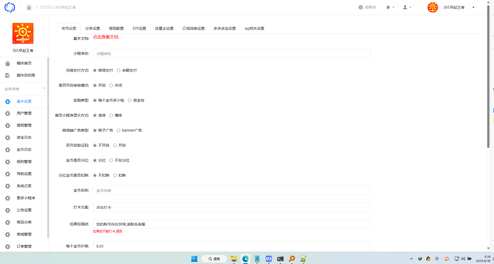Click the page vertical scrollbar thumb
Screen dimensions: 494x264
click(x=488, y=76)
